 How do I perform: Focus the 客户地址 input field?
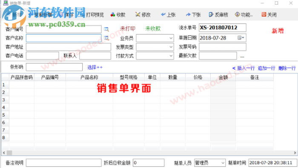[x=69, y=47]
